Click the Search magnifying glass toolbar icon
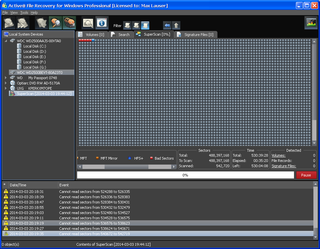This screenshot has width=320, height=249. [88, 23]
